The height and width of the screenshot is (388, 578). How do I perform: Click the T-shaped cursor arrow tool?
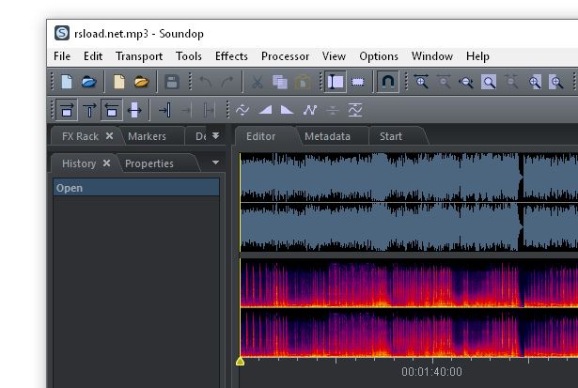coord(89,110)
